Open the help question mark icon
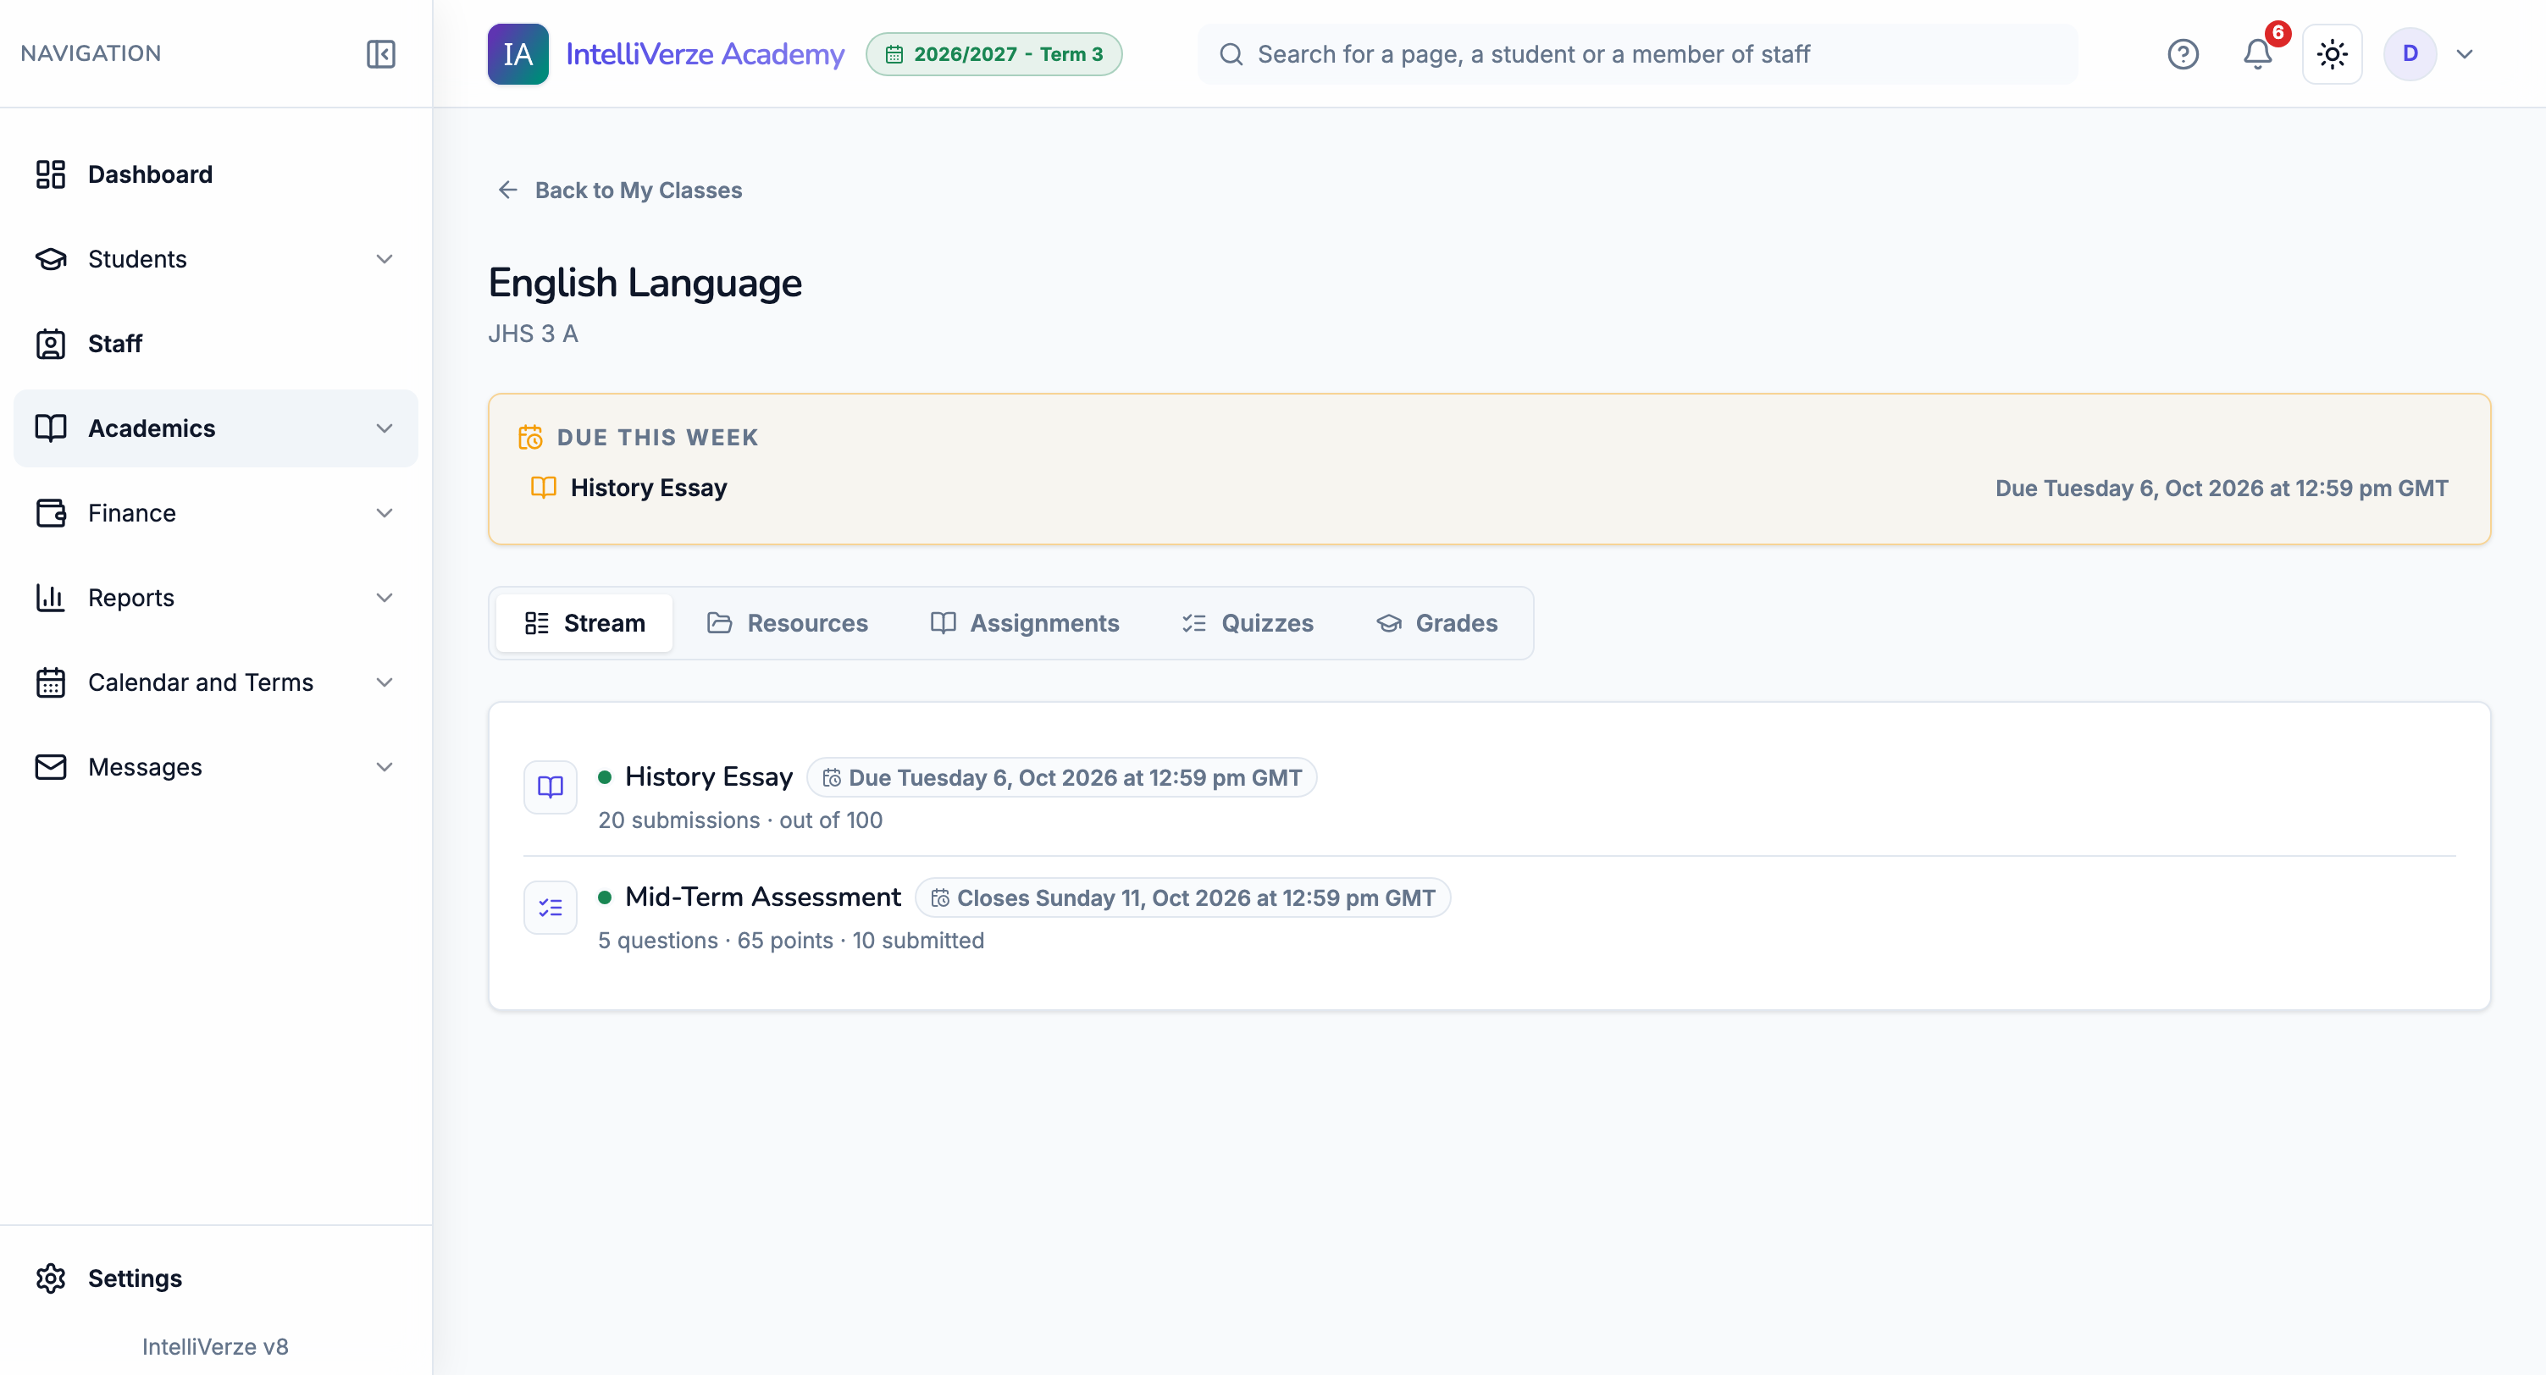 2183,53
